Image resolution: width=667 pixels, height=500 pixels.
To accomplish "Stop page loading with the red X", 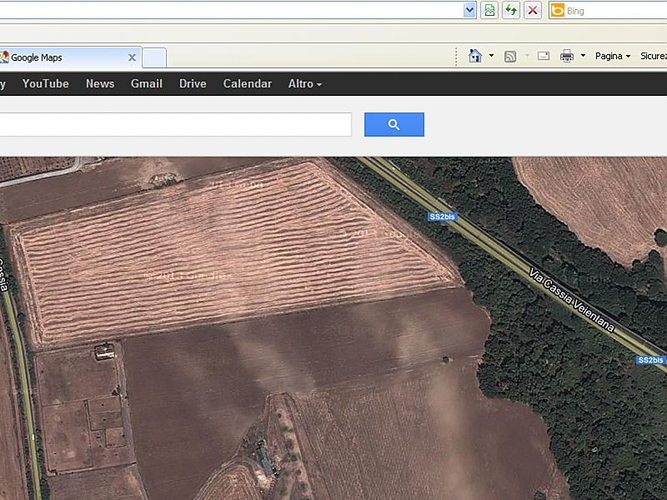I will coord(533,10).
